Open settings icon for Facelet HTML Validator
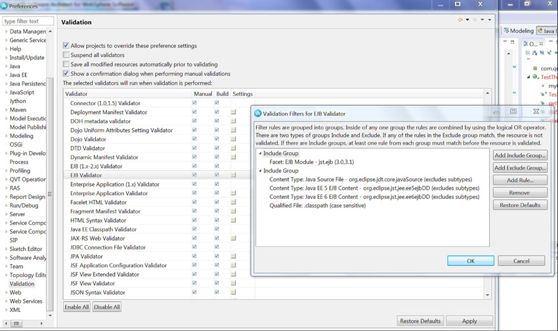Image resolution: width=558 pixels, height=331 pixels. tap(234, 202)
